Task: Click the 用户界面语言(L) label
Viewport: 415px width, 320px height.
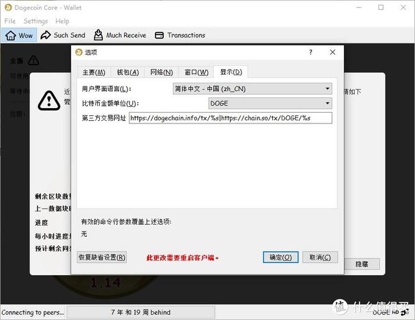Action: click(106, 89)
